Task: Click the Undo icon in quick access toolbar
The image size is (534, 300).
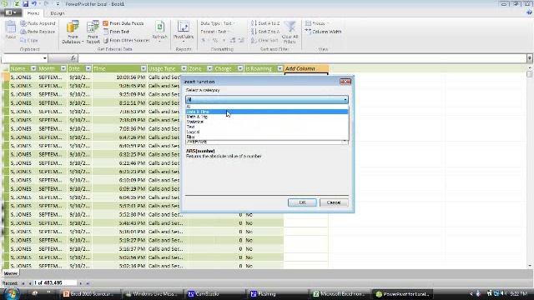Action: 34,4
